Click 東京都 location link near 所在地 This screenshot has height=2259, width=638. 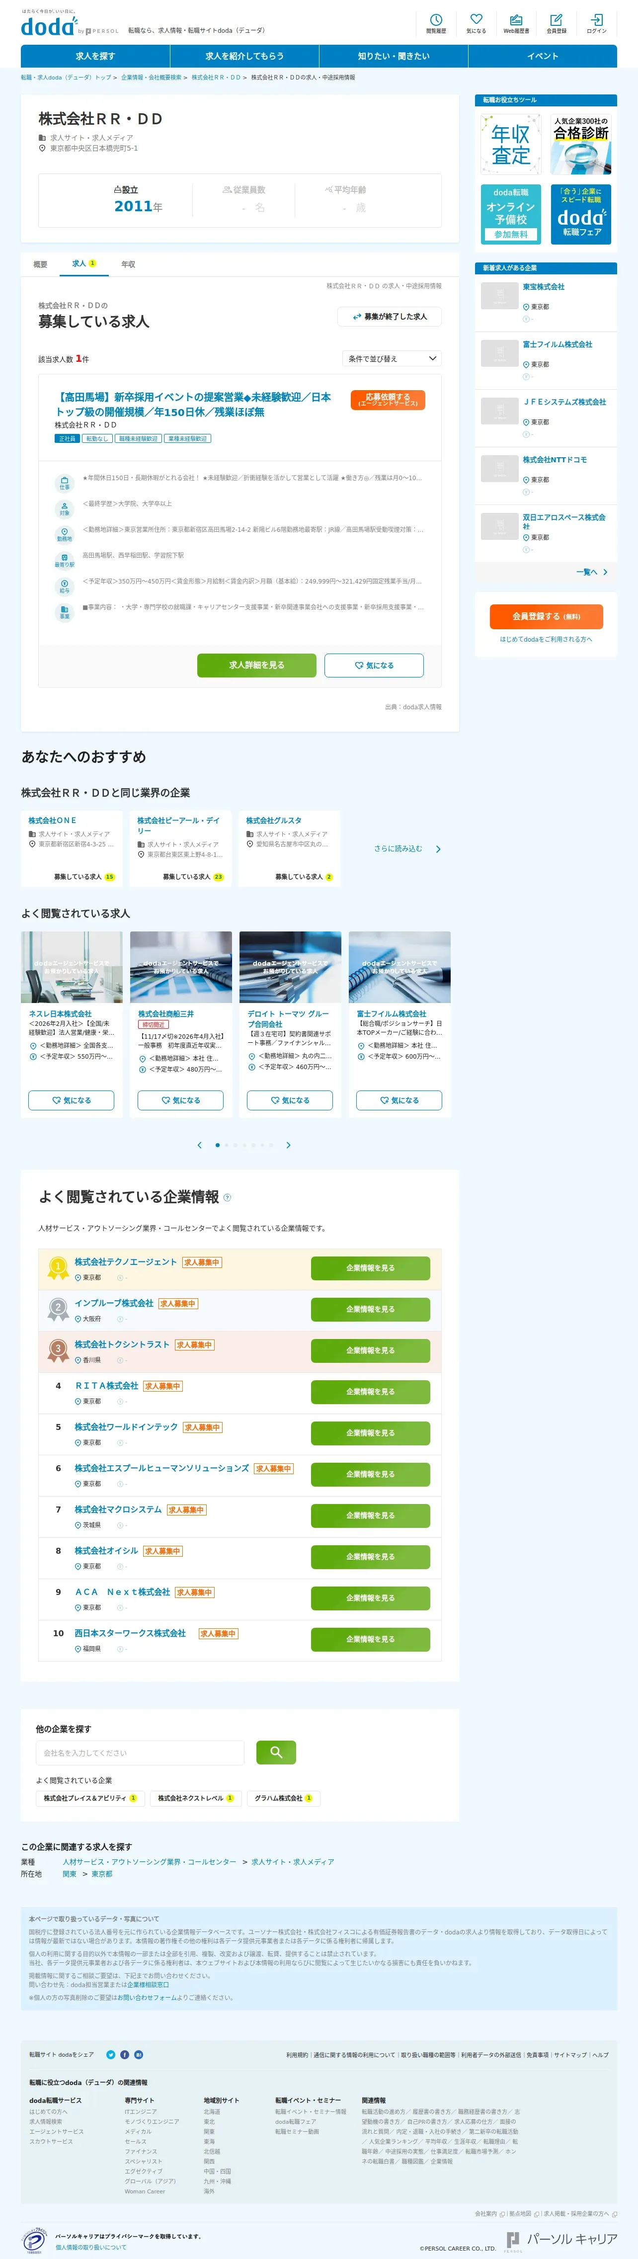[x=102, y=1873]
